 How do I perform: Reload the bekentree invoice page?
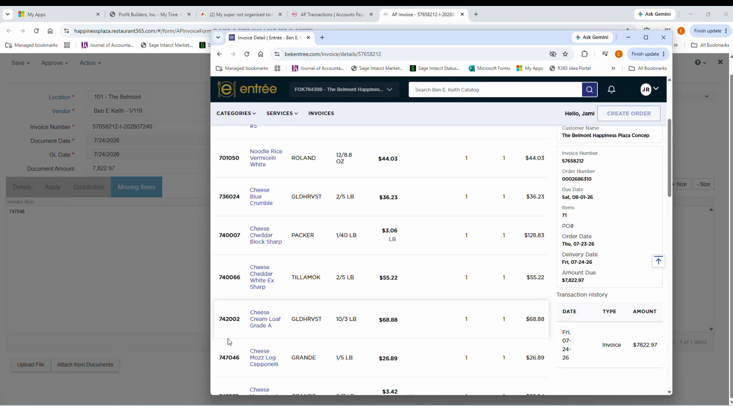click(247, 54)
